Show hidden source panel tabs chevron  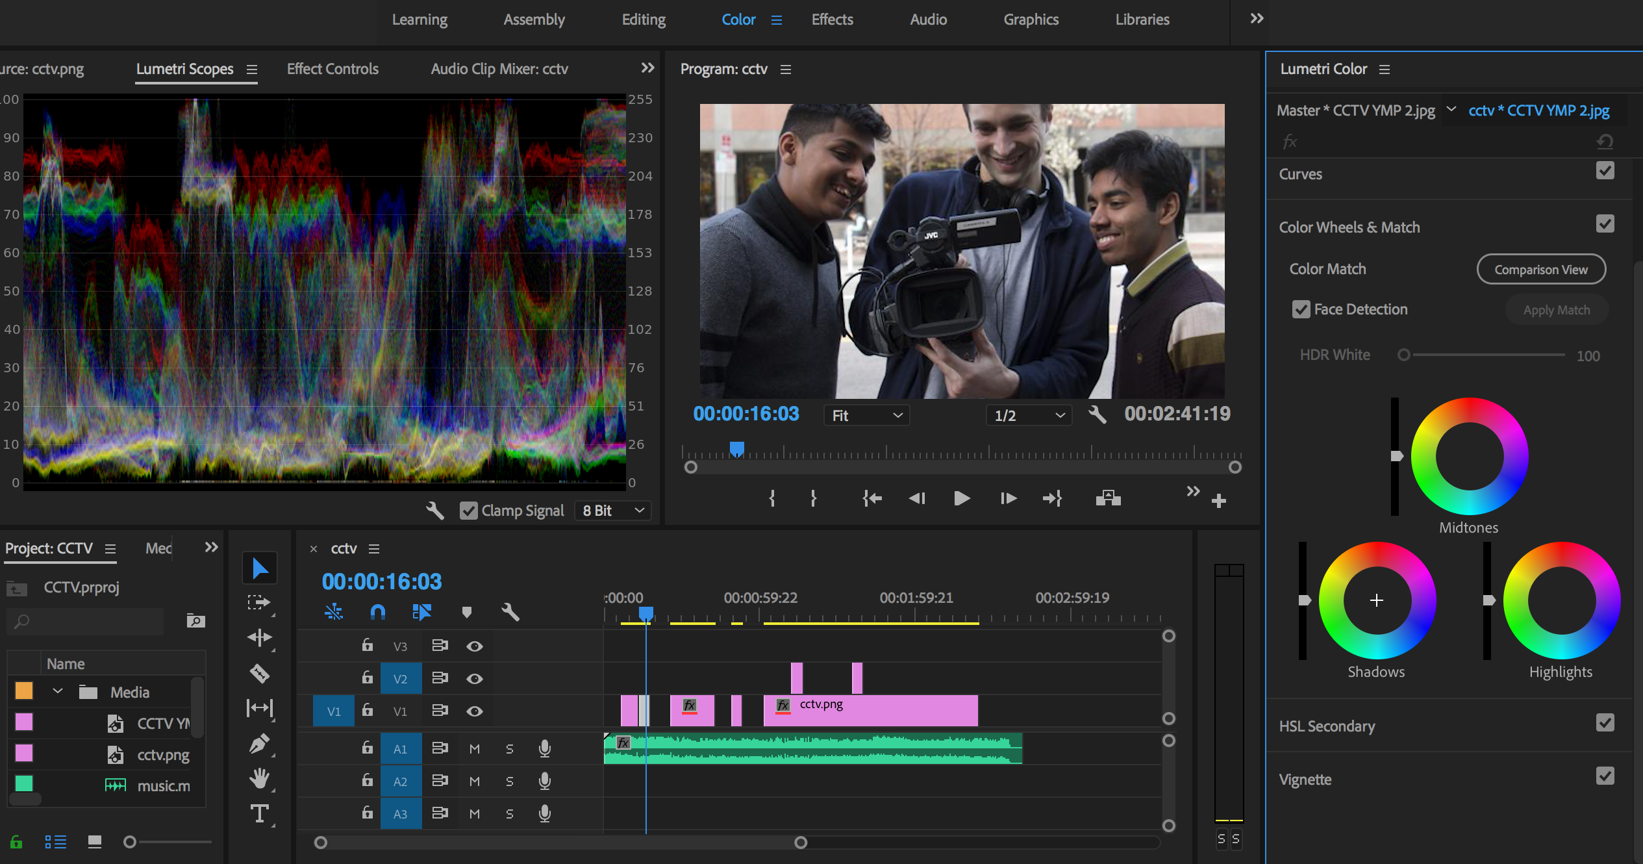point(647,68)
